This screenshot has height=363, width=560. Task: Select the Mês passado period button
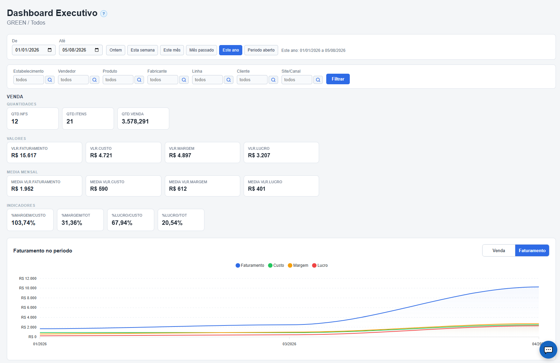[201, 50]
